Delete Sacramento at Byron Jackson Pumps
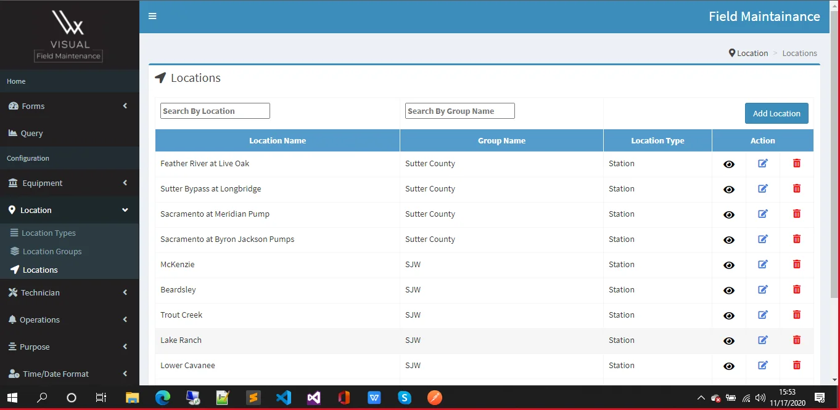Viewport: 840px width, 410px height. pyautogui.click(x=797, y=239)
